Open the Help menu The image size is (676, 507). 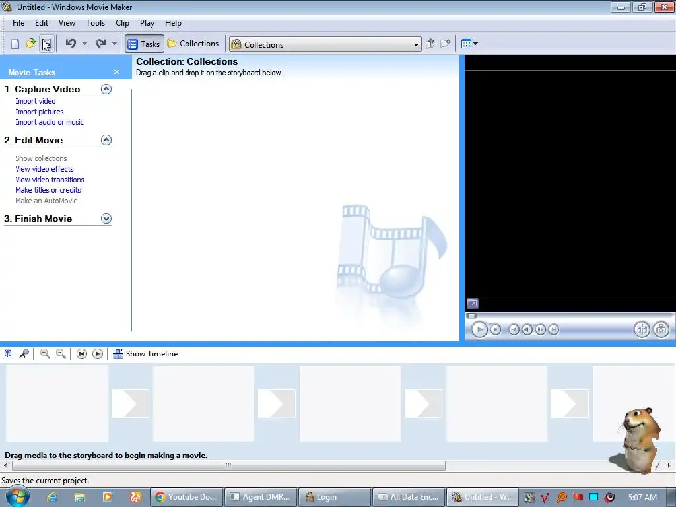174,23
